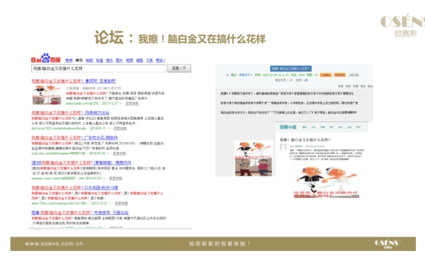425x268 pixels.
Task: Open the 天涯论坛 search result title
Action: click(80, 213)
